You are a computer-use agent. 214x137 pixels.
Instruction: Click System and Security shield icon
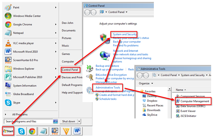coord(105,39)
